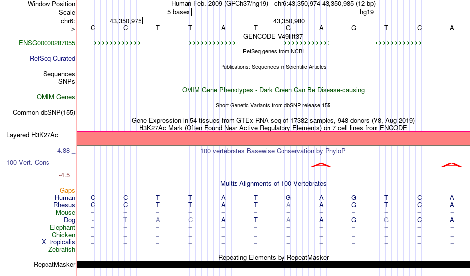Viewport: 470px width, 276px height.
Task: Click the SNPs track label
Action: [67, 81]
